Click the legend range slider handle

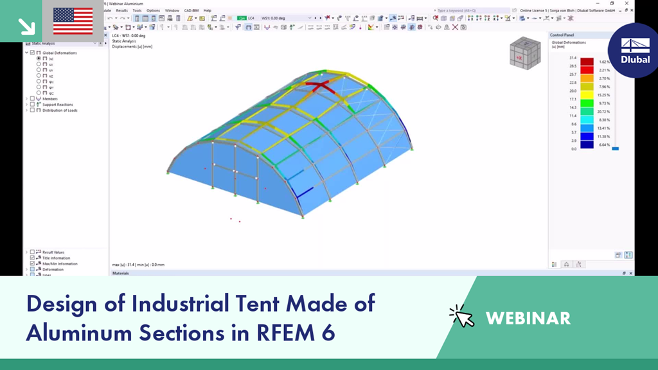click(615, 148)
